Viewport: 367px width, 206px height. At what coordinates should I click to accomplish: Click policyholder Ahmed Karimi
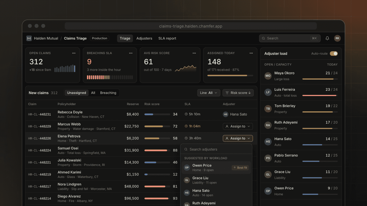coord(69,172)
